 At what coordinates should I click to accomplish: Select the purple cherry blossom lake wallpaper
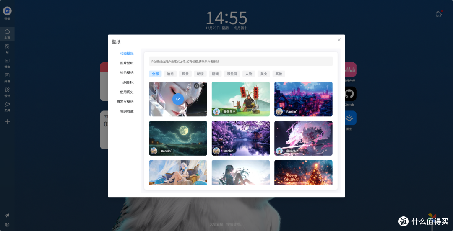coord(241,138)
